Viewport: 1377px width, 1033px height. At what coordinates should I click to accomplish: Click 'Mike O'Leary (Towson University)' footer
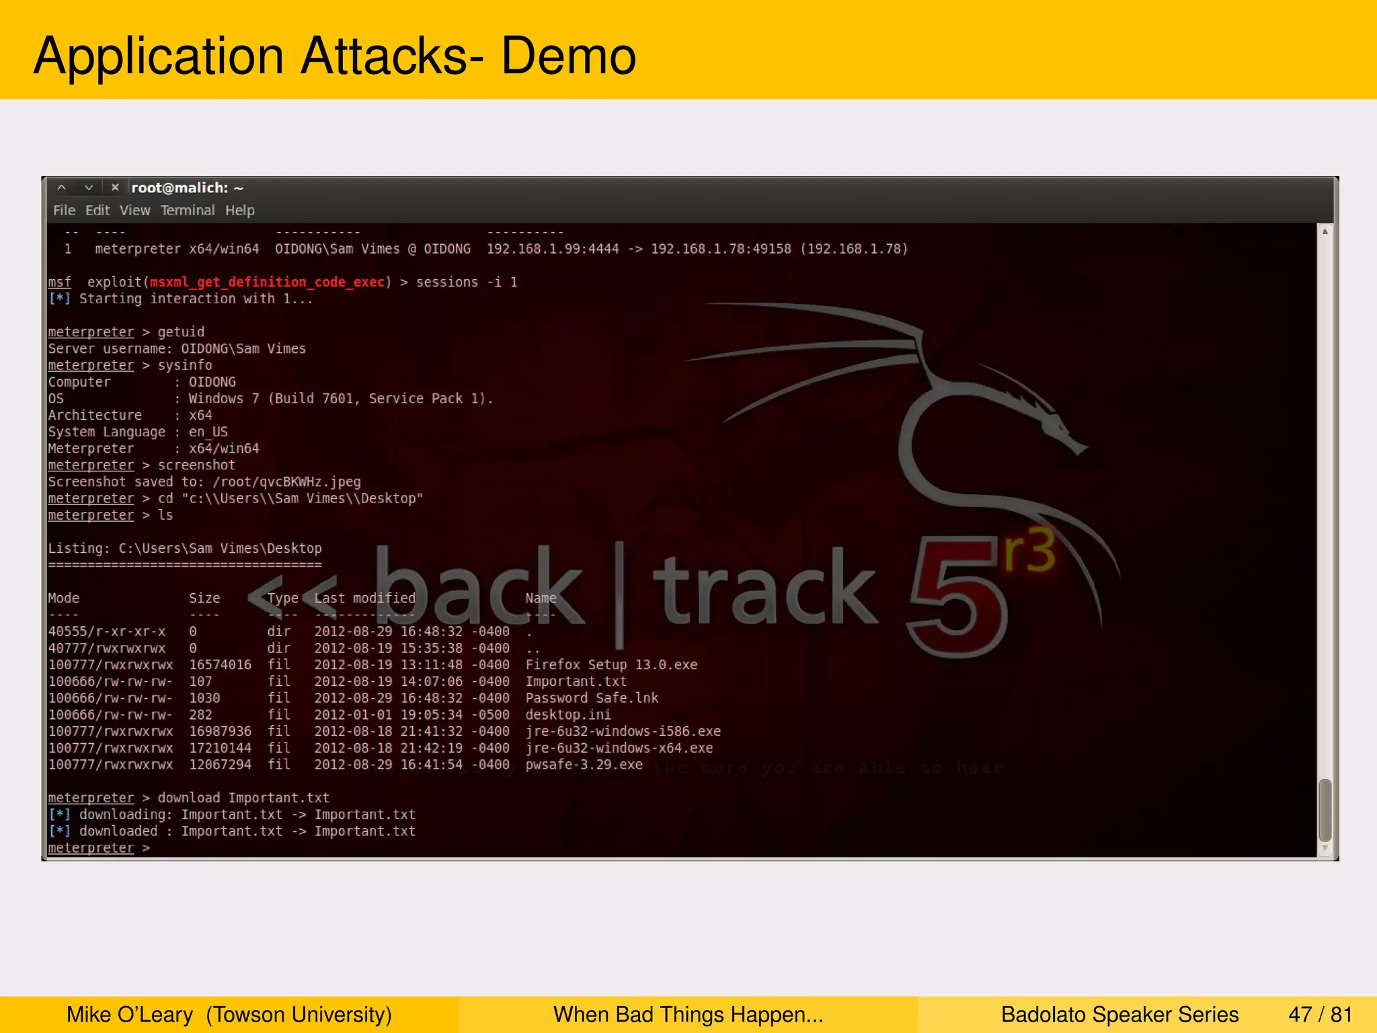tap(229, 1014)
